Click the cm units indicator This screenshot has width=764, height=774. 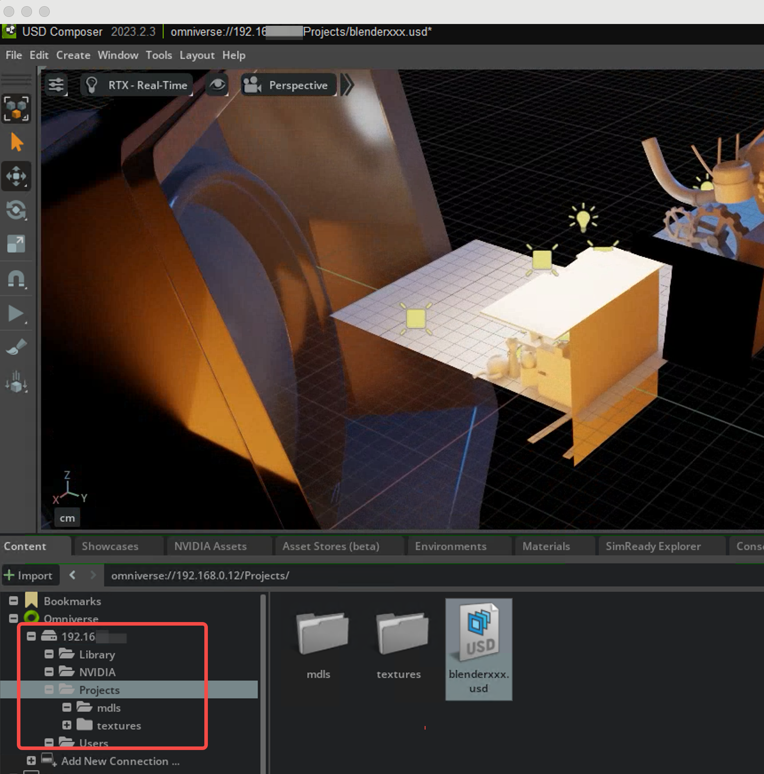point(68,518)
